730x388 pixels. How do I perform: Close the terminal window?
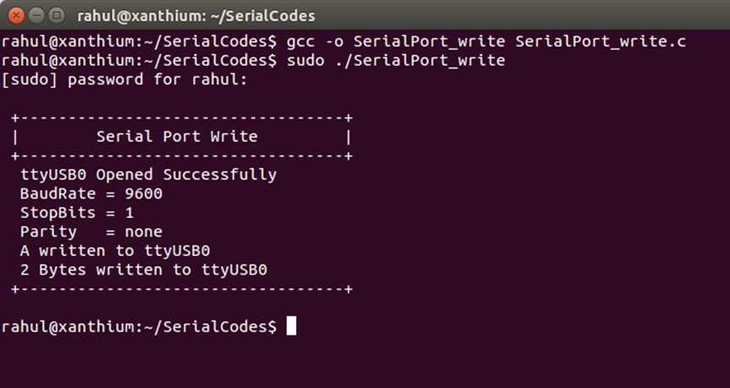pos(16,15)
